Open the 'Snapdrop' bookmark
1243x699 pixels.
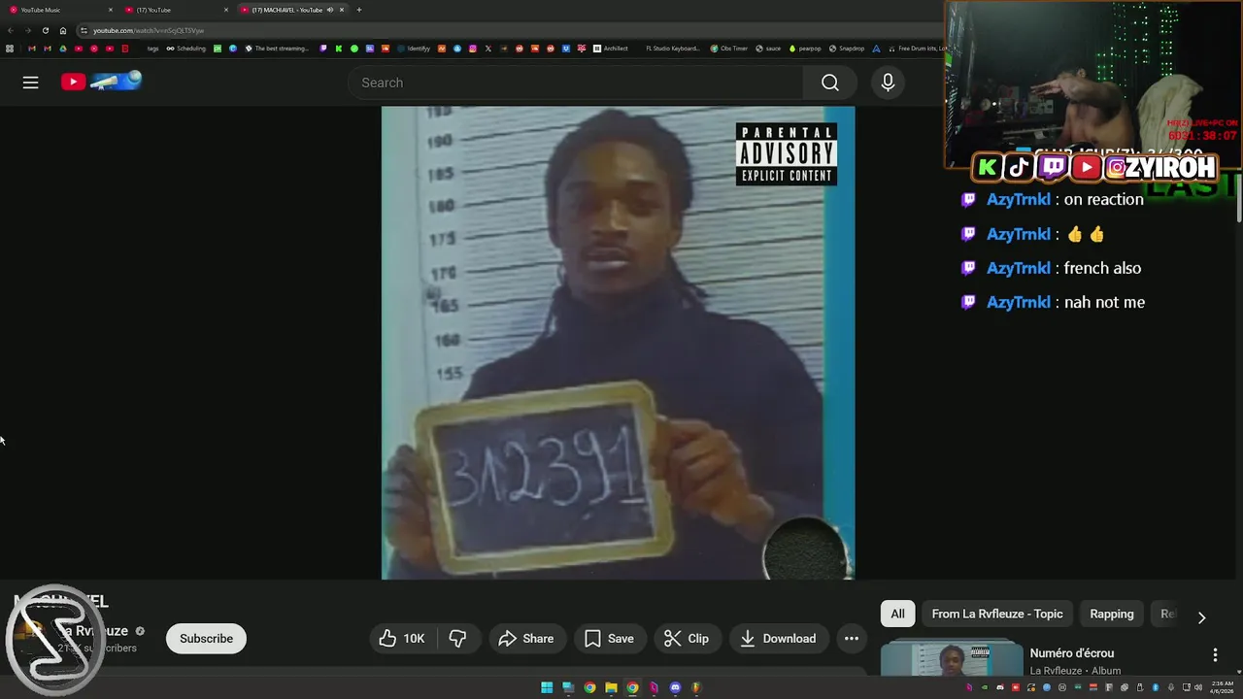click(846, 49)
